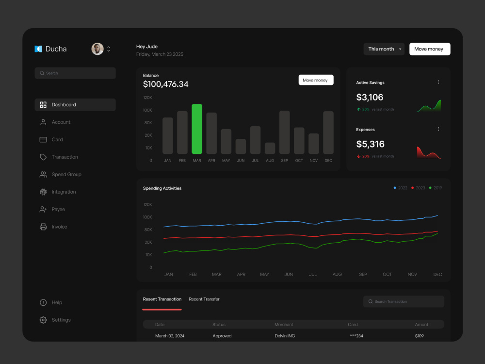Open This month period dropdown
Image resolution: width=485 pixels, height=364 pixels.
384,49
